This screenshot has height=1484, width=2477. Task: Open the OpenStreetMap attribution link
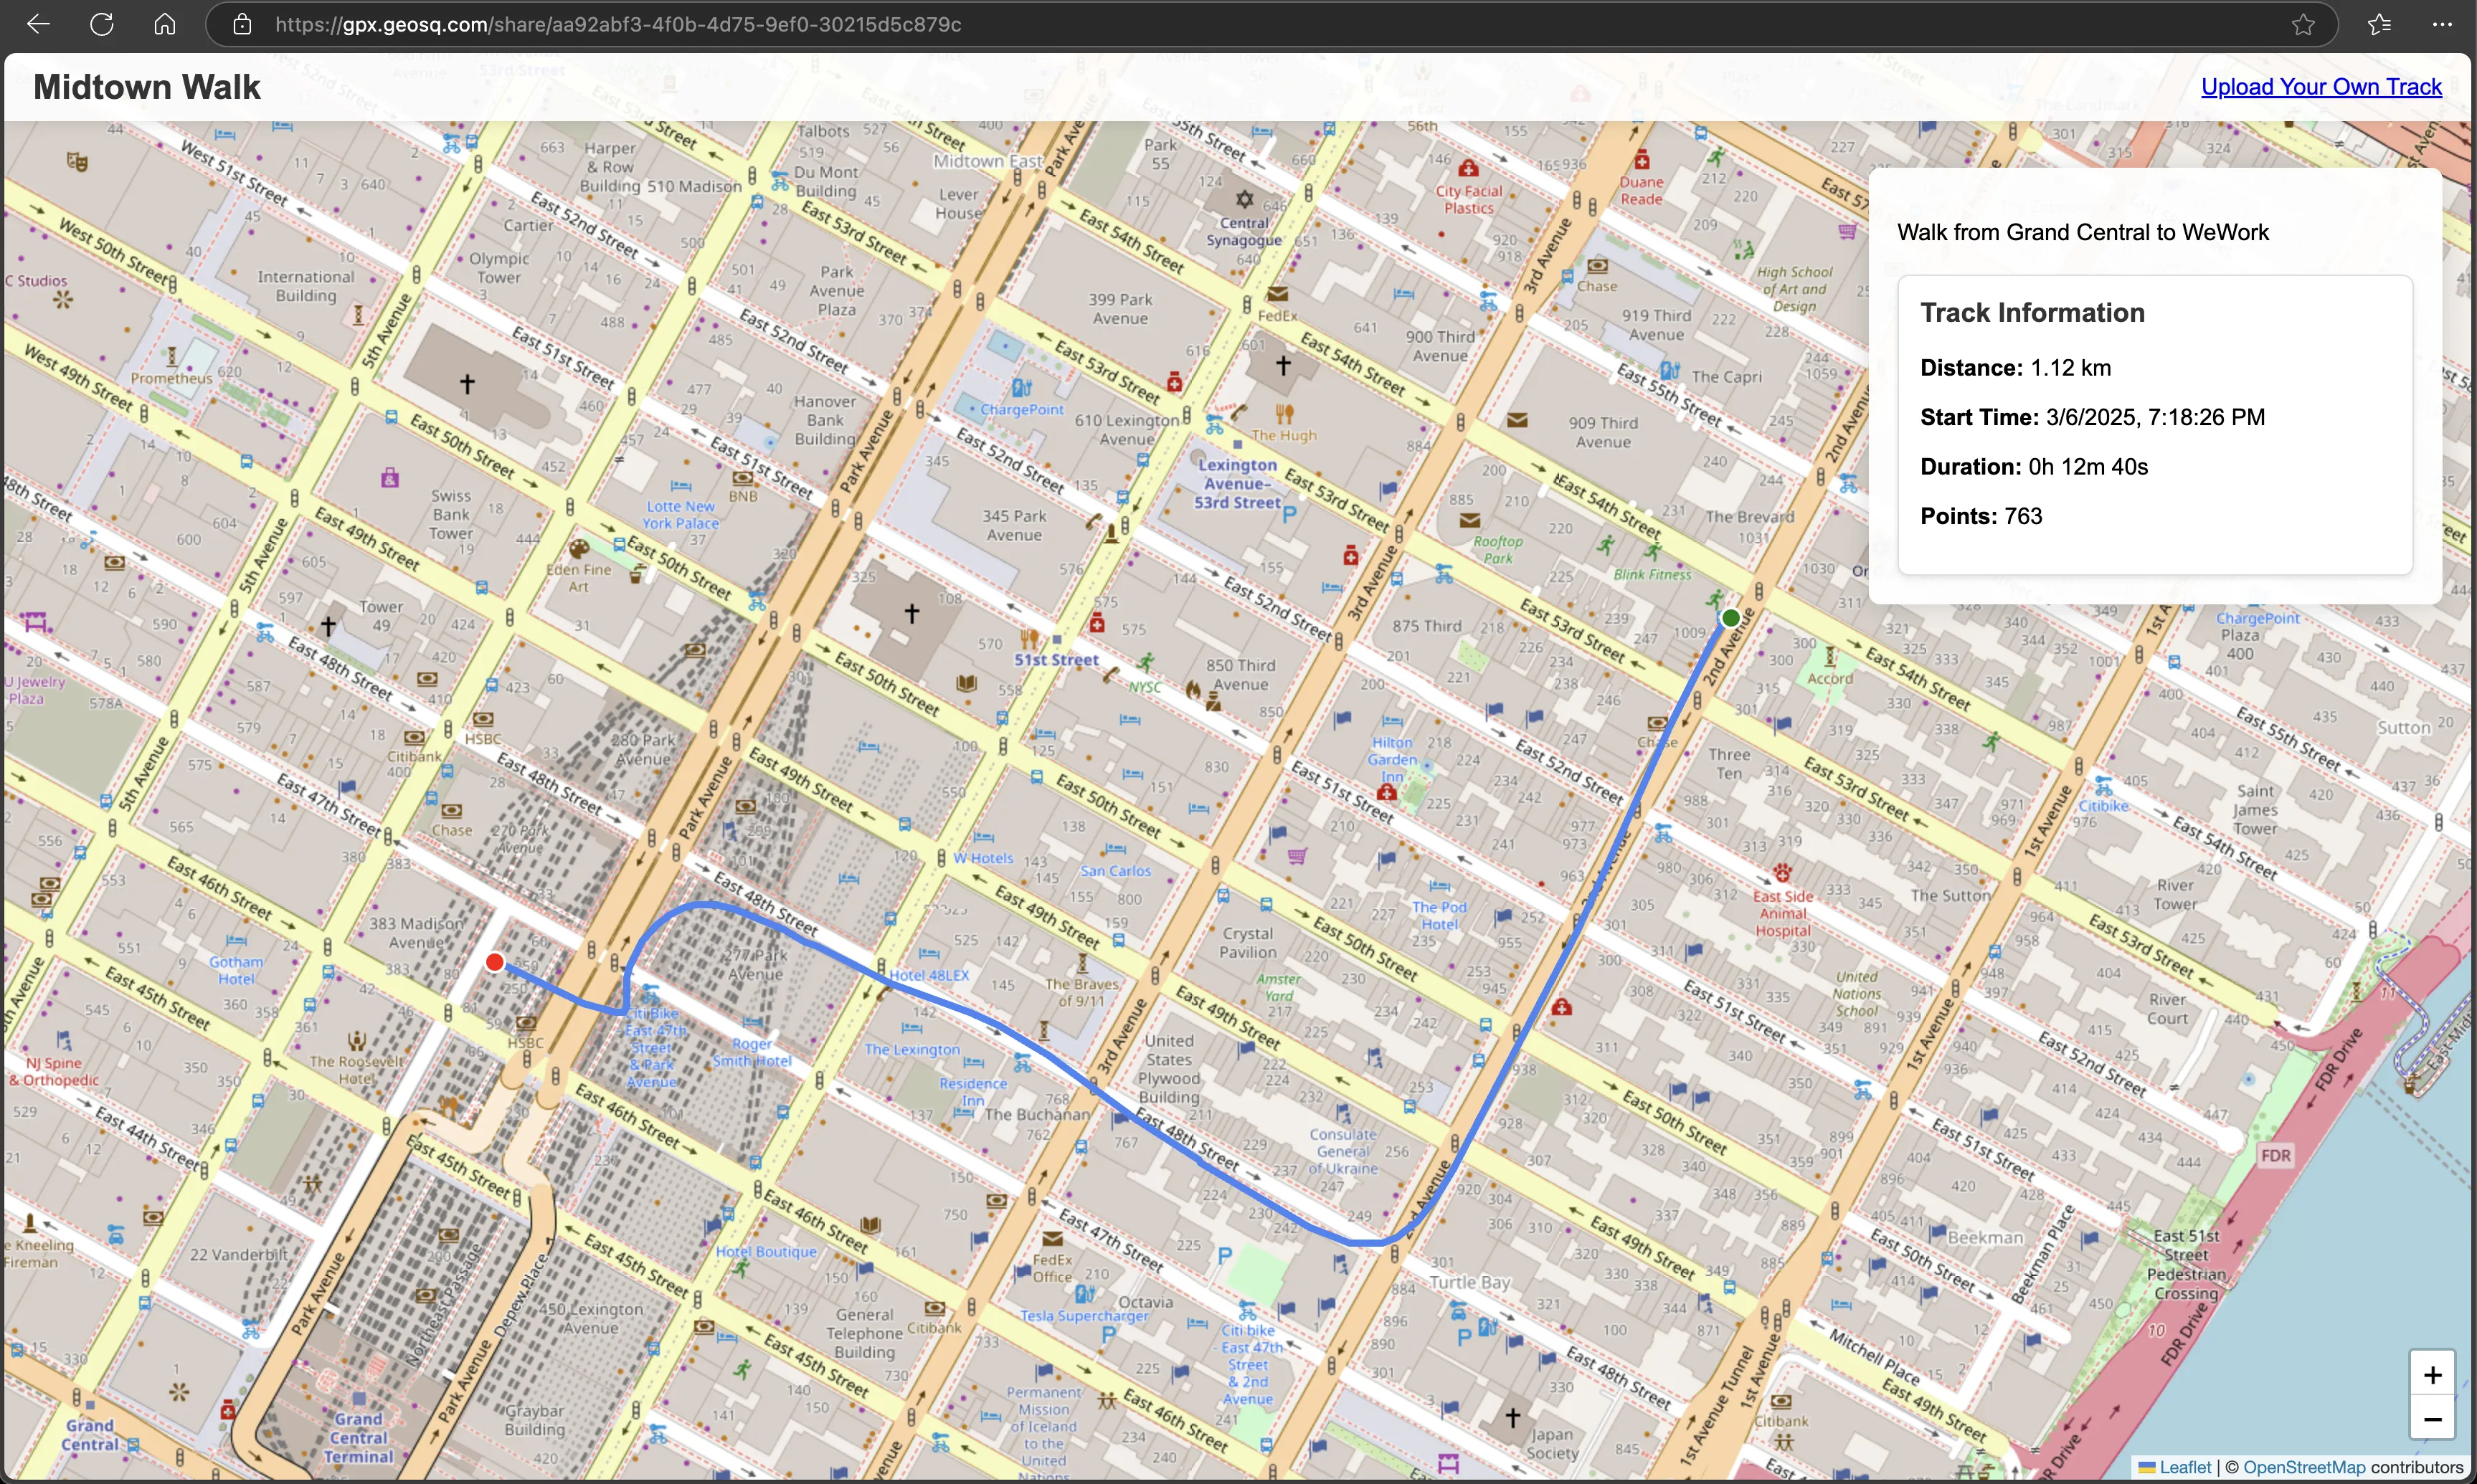click(2304, 1467)
